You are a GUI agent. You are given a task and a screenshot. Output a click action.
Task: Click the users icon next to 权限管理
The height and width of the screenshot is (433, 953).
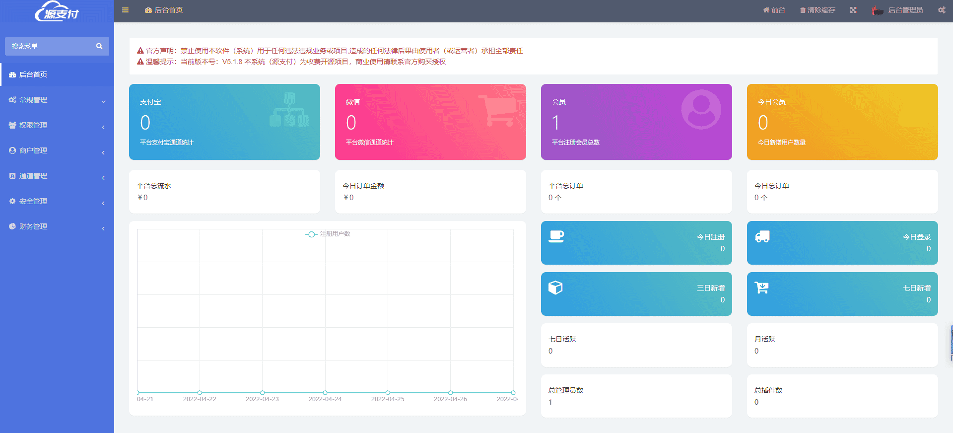click(12, 125)
